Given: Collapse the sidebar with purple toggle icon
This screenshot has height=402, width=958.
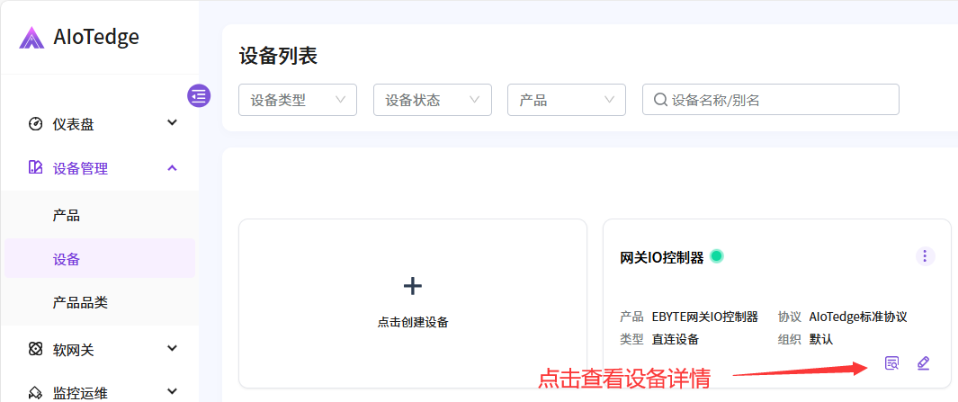Looking at the screenshot, I should click(198, 95).
